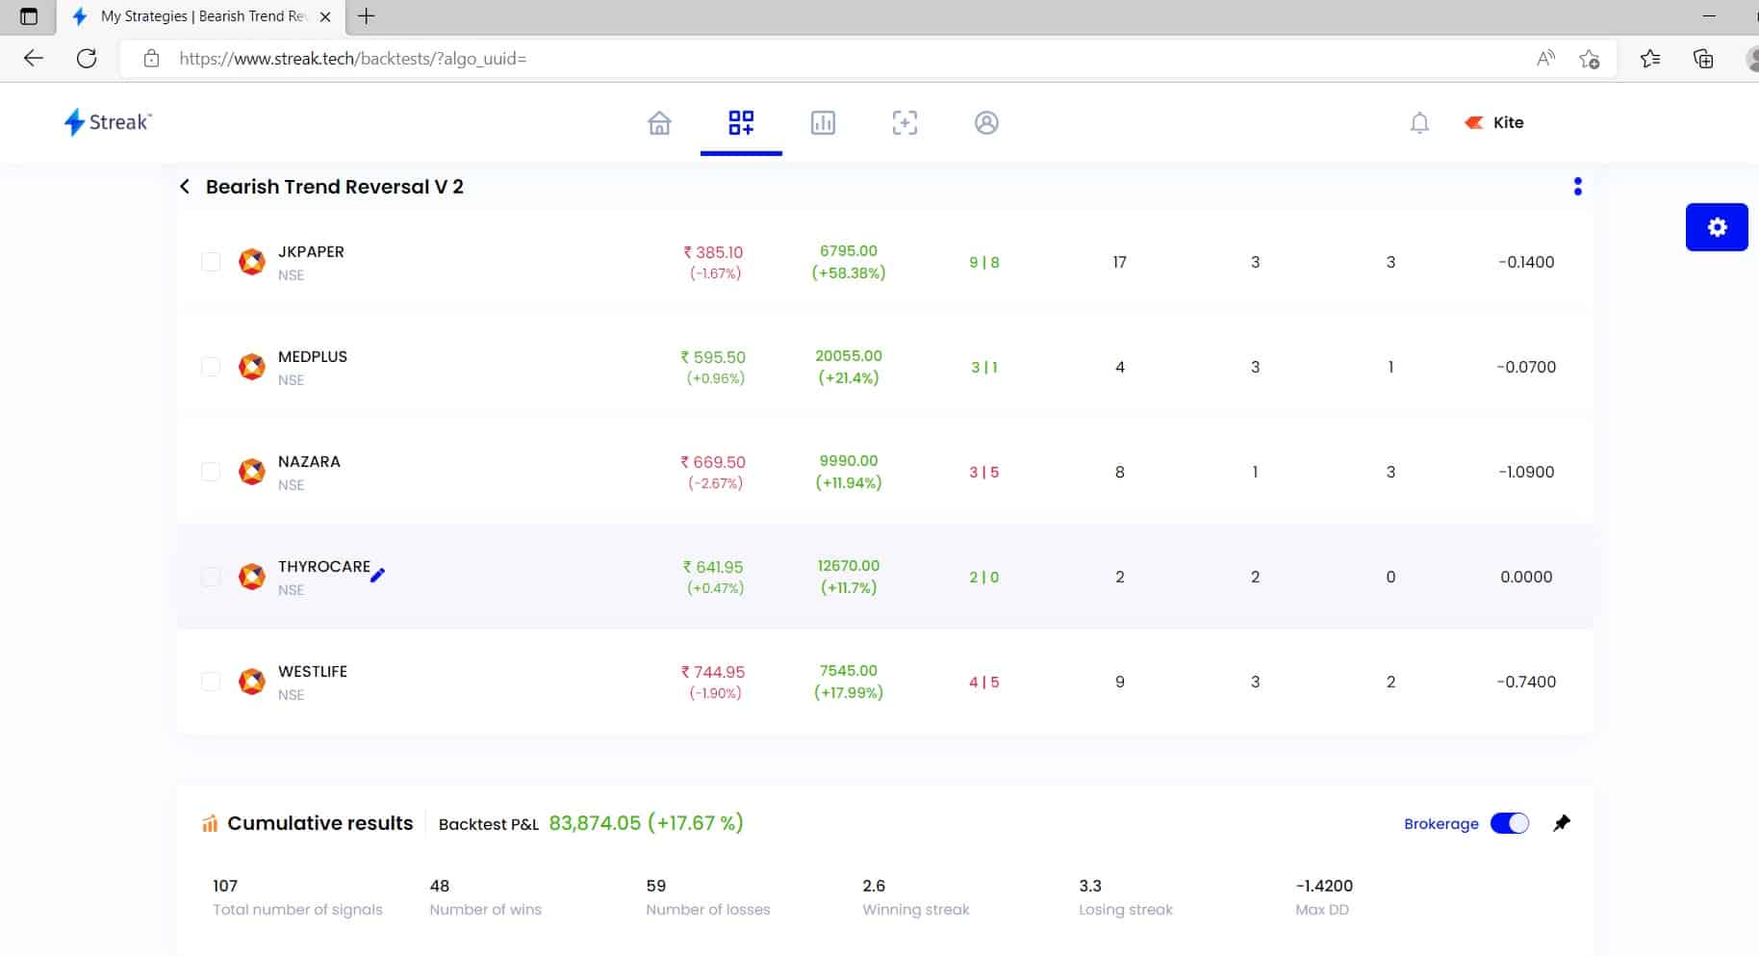Screen dimensions: 1759x956
Task: Select the MEDPLUS row checkbox
Action: tap(211, 366)
